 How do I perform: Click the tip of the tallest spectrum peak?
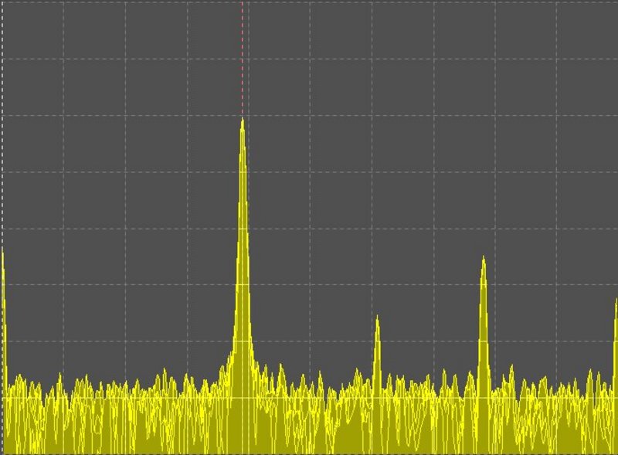coord(242,121)
